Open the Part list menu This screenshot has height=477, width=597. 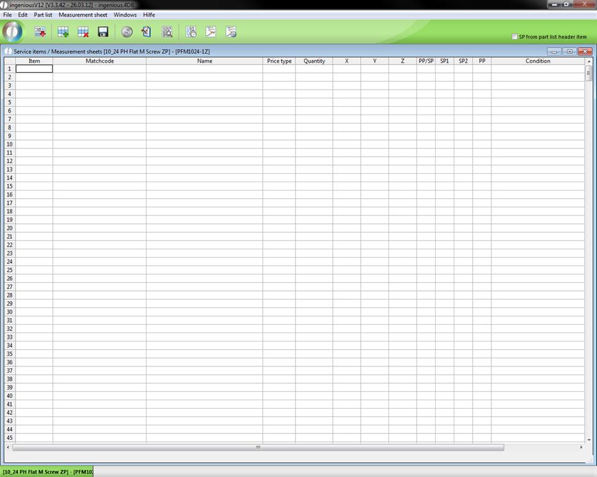(43, 15)
